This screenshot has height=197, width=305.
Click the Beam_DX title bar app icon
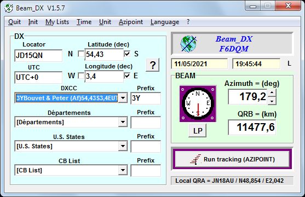pyautogui.click(x=9, y=8)
